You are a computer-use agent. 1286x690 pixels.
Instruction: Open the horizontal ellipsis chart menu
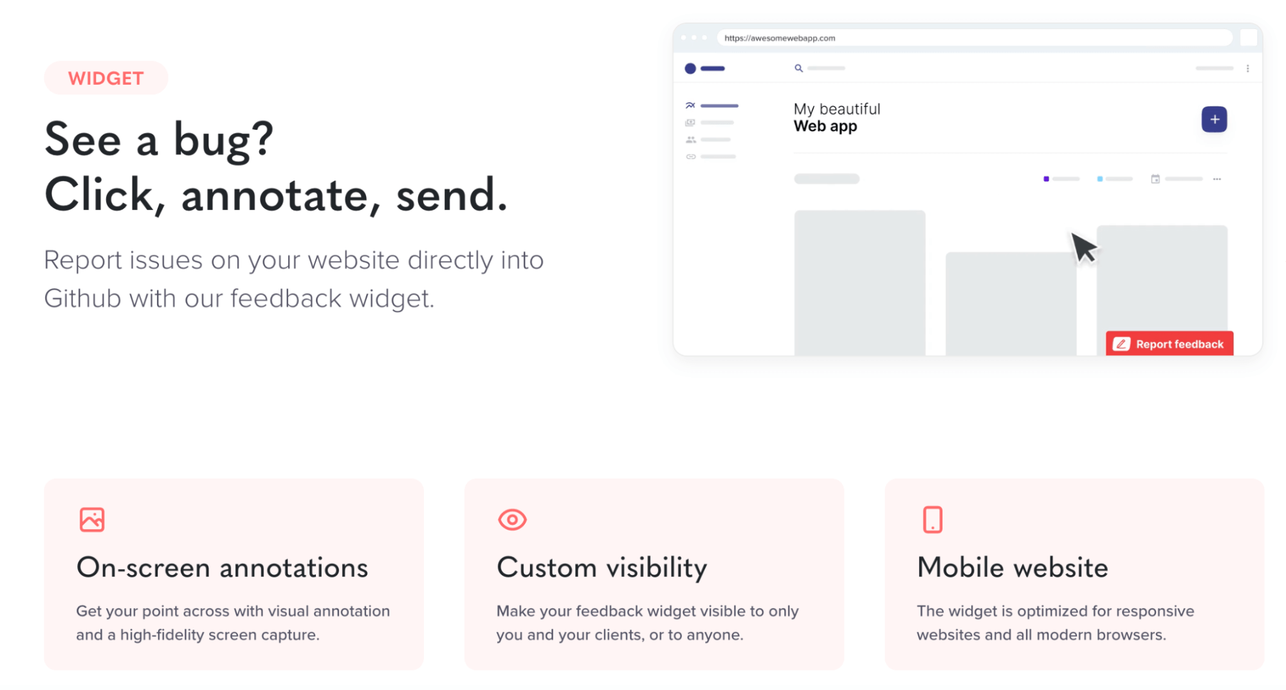coord(1217,179)
